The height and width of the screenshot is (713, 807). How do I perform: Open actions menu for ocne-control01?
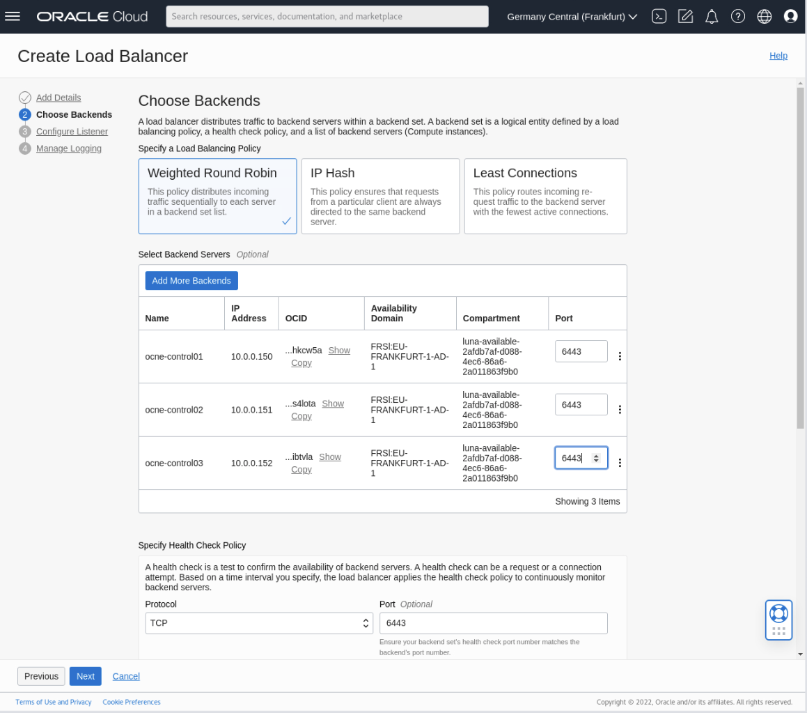click(x=620, y=355)
